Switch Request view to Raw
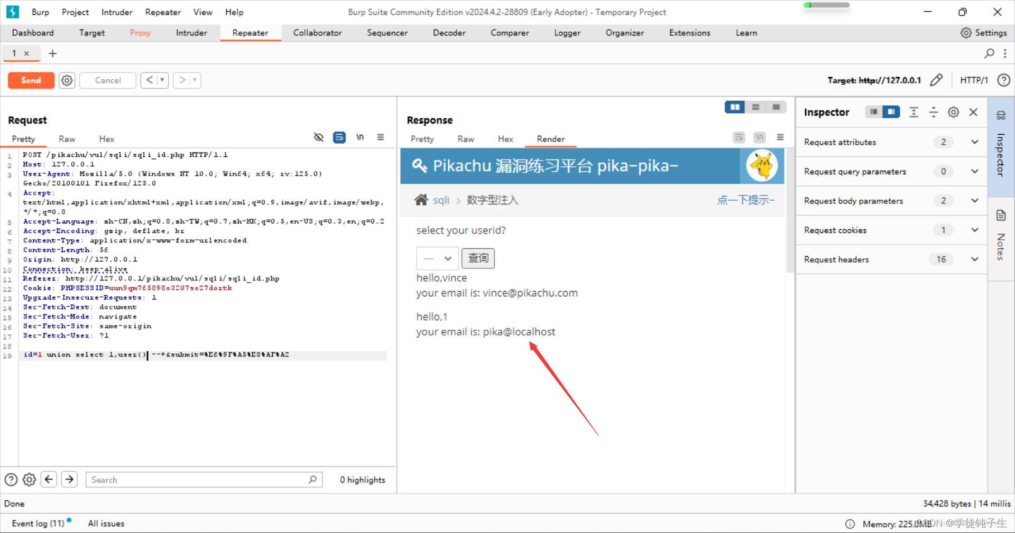The height and width of the screenshot is (533, 1015). pyautogui.click(x=67, y=139)
